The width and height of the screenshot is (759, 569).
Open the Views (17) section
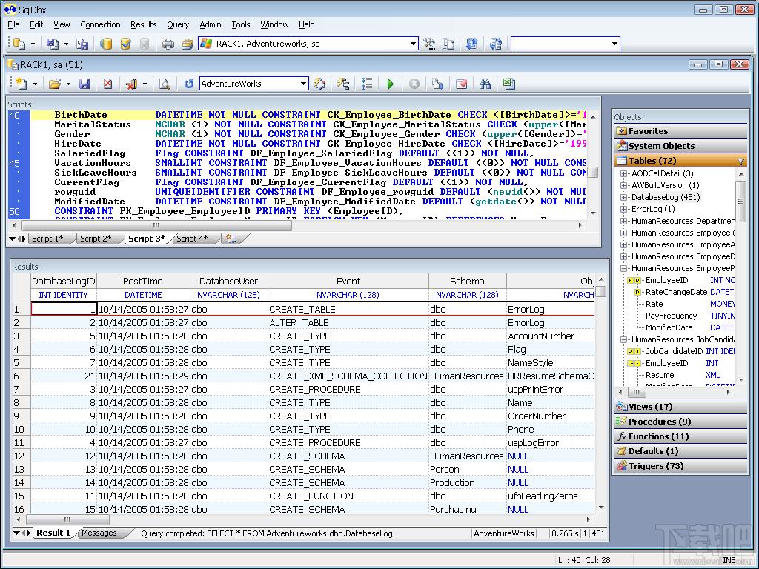(x=681, y=407)
